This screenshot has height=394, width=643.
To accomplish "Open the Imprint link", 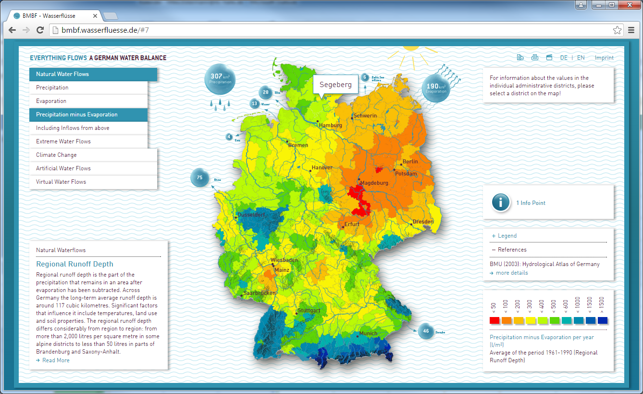I will click(x=604, y=58).
